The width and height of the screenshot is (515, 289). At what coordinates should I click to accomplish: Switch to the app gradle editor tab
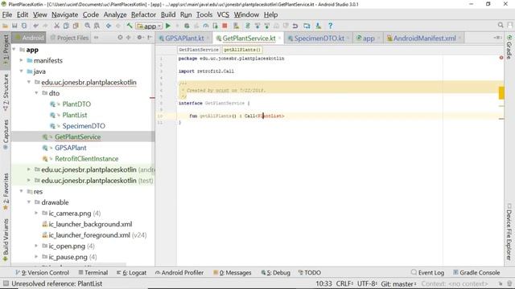coord(369,39)
